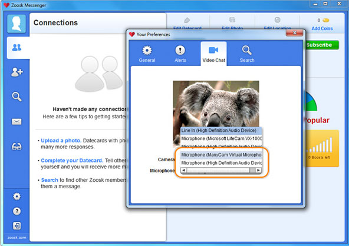Click the list's left scroll arrow
This screenshot has height=246, width=349.
point(183,170)
